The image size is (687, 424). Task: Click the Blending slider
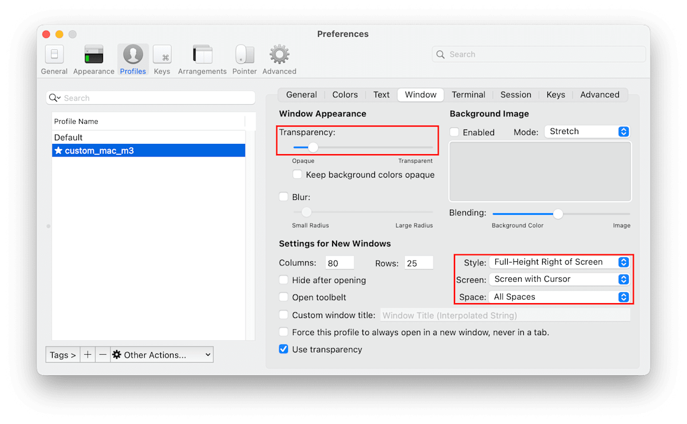[561, 214]
